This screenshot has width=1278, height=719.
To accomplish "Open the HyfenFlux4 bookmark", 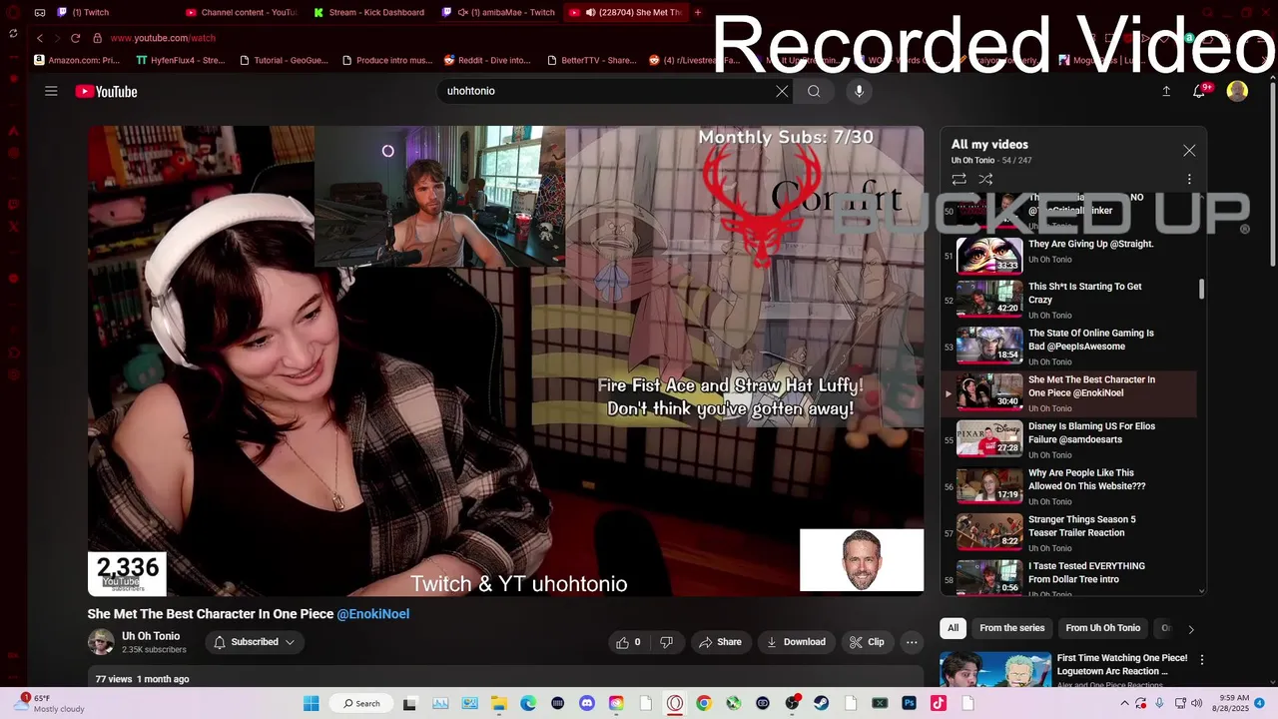I will 181,60.
